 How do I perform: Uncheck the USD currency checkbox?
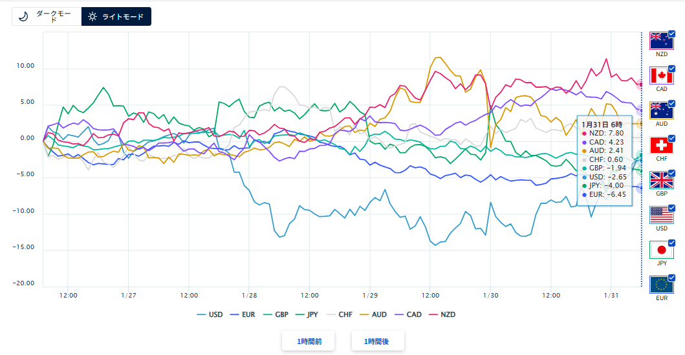click(671, 208)
